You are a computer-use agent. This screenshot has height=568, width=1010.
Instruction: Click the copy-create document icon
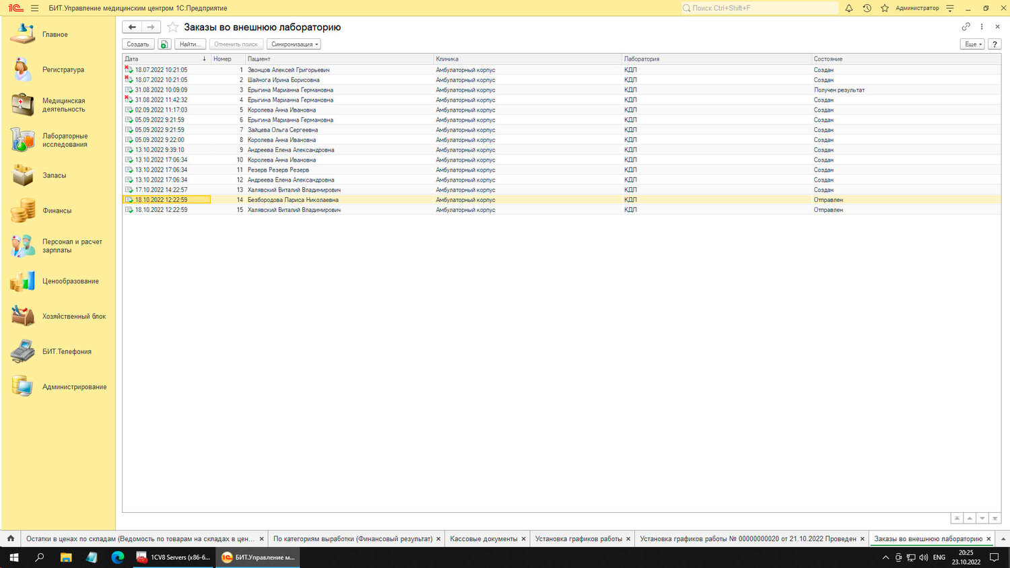click(x=164, y=44)
